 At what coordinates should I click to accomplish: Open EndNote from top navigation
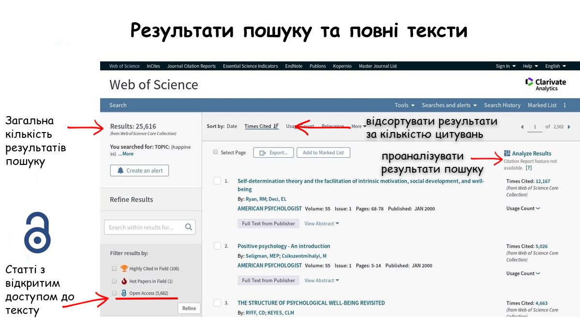coord(294,66)
